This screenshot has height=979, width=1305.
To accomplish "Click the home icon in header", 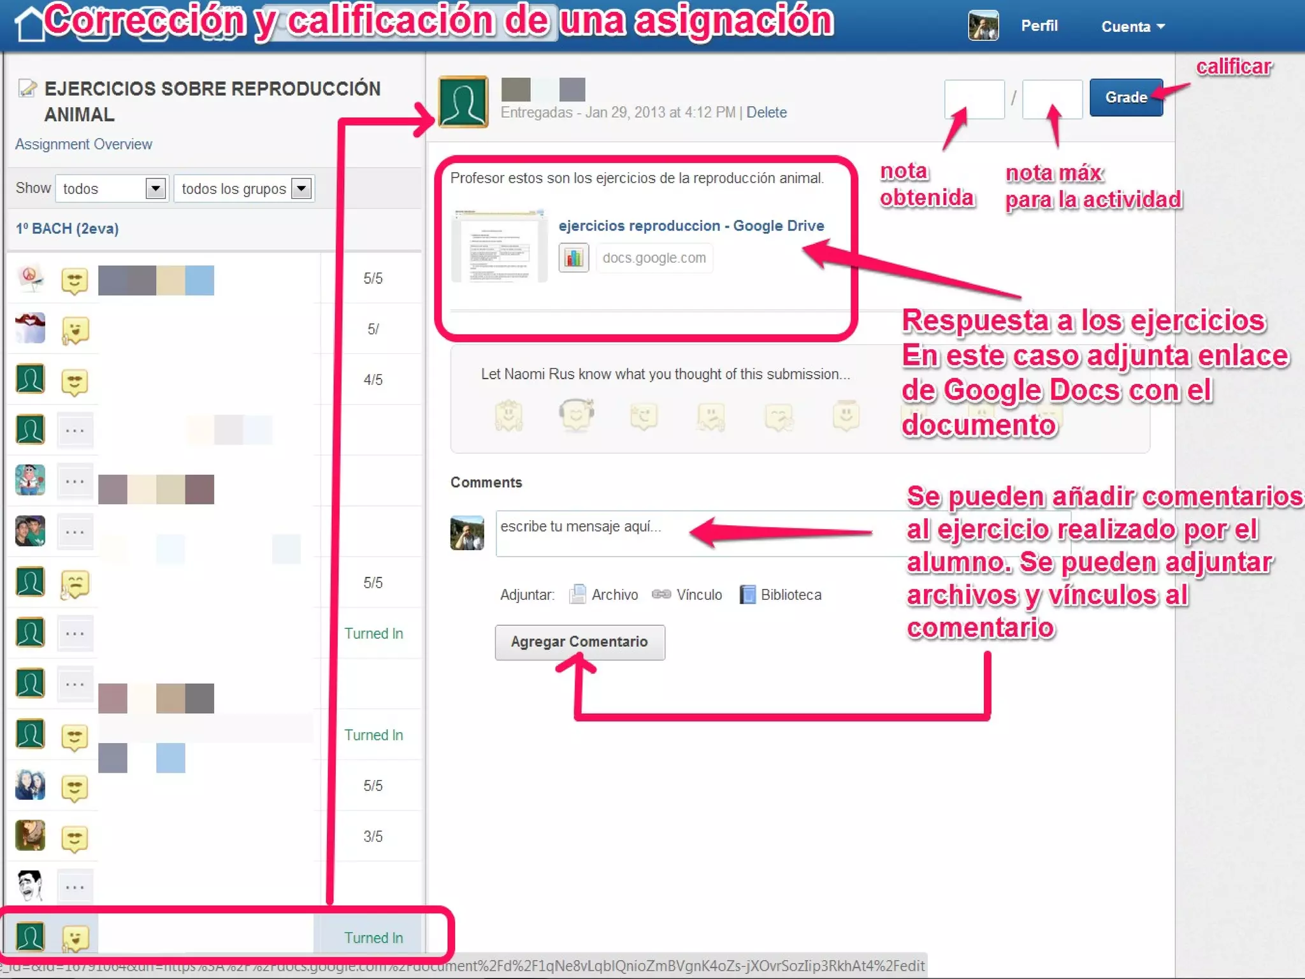I will pos(30,24).
